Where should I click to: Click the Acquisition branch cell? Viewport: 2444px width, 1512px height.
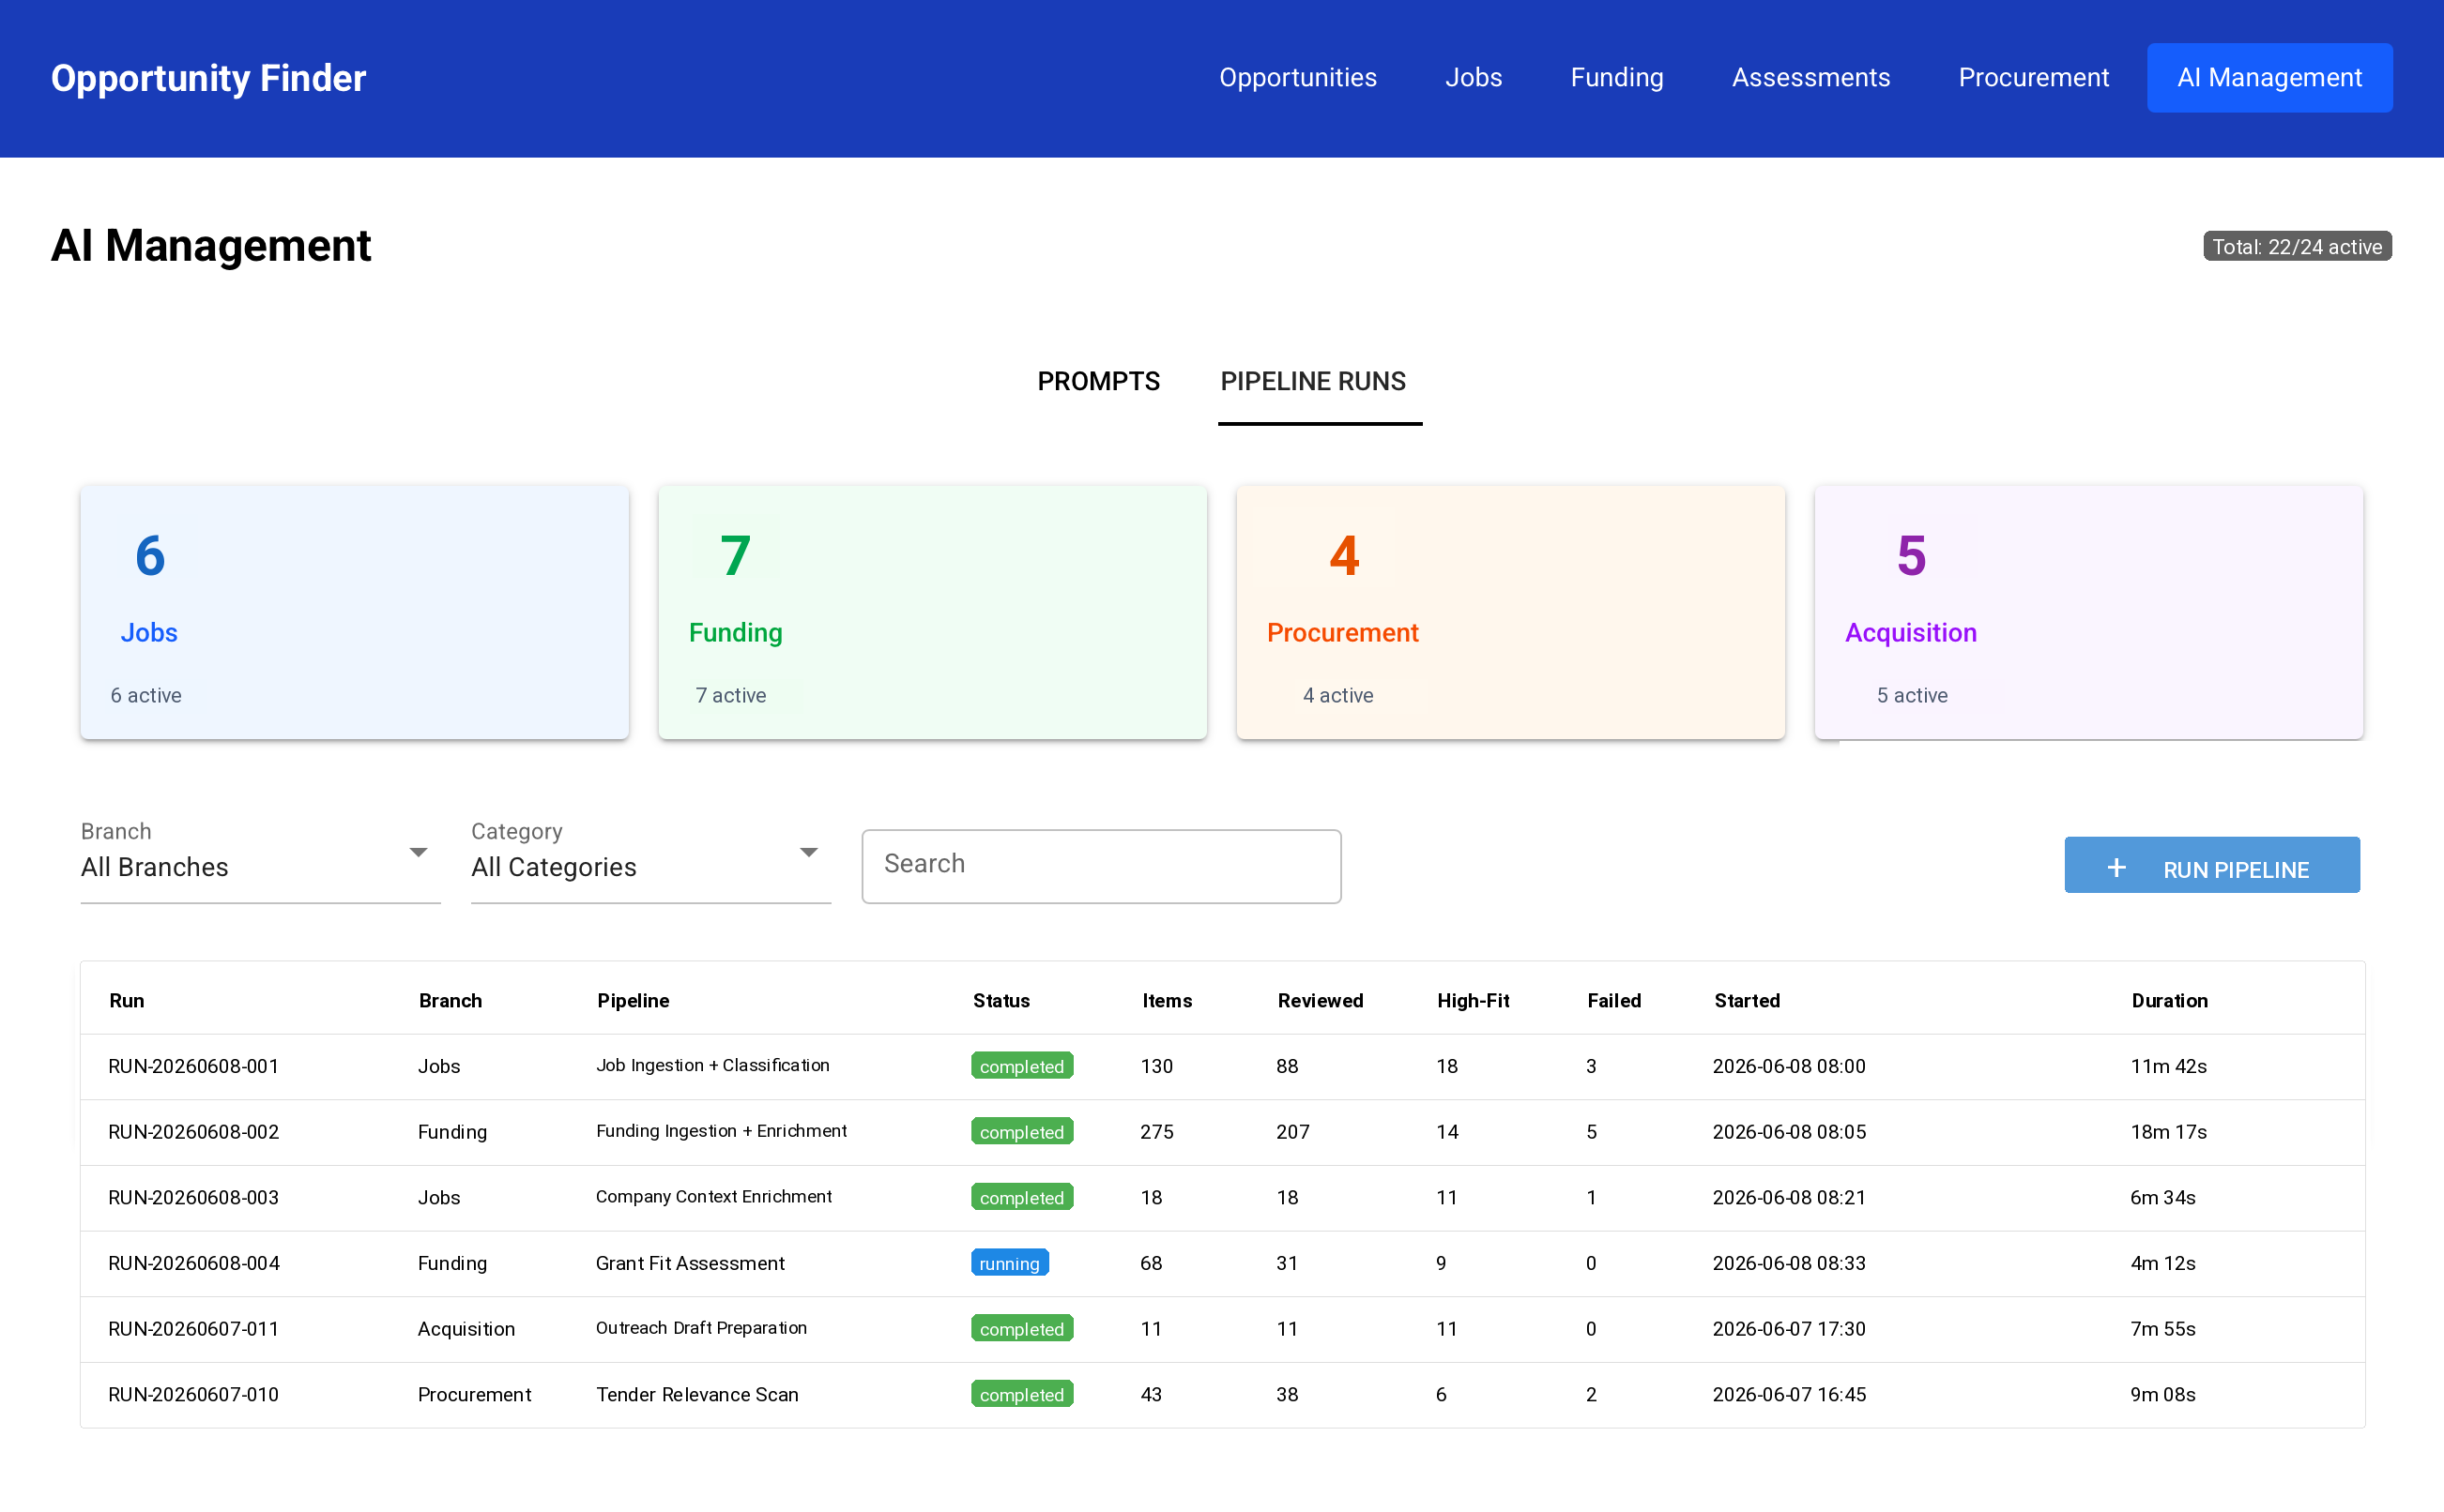466,1328
